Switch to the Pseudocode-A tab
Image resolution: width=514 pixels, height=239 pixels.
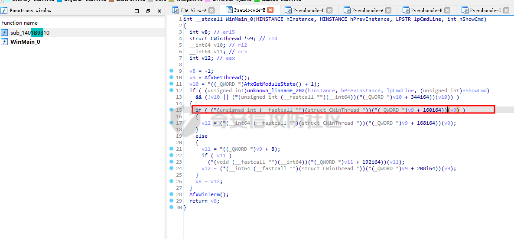[x=368, y=10]
